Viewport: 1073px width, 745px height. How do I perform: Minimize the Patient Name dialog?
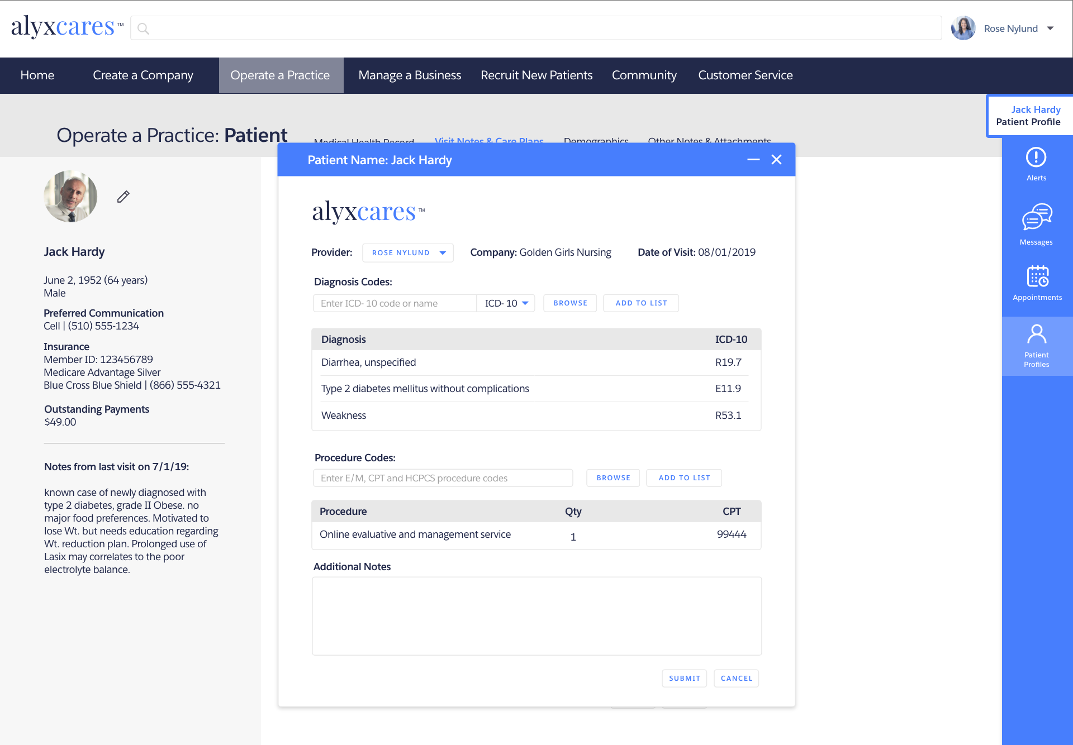753,160
